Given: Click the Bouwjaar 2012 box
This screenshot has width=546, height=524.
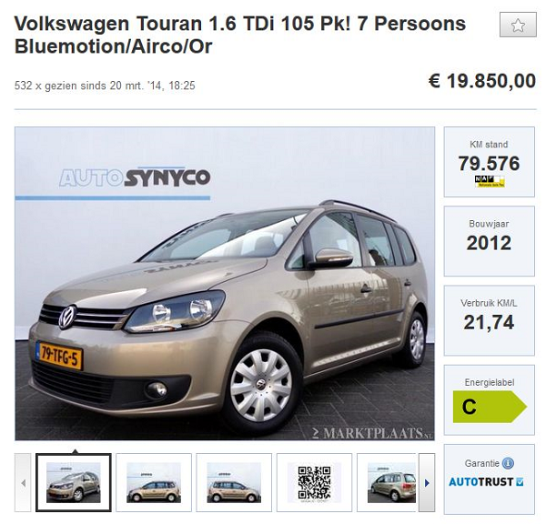Looking at the screenshot, I should pyautogui.click(x=490, y=241).
